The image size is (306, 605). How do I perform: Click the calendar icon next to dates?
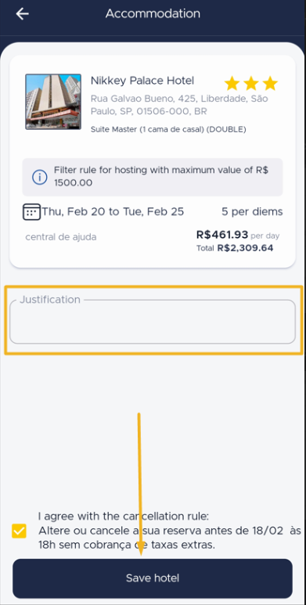click(x=31, y=212)
